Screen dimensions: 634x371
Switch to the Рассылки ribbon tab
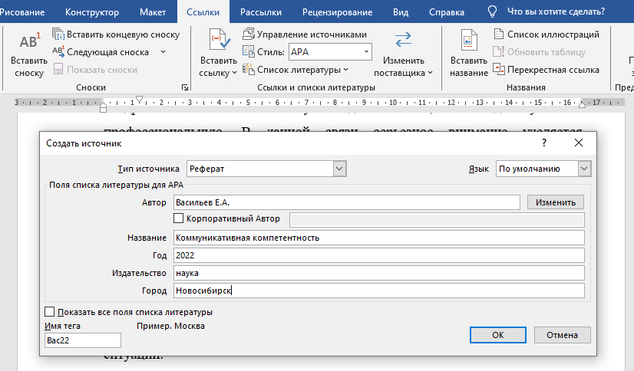(x=260, y=12)
